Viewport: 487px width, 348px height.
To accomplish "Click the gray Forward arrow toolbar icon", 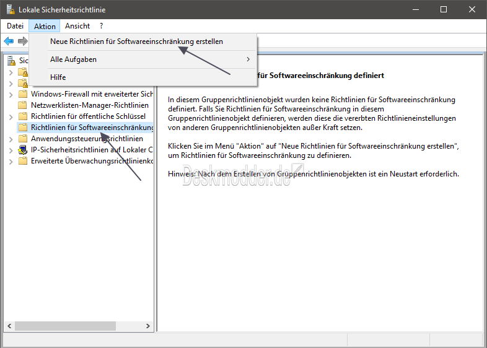I will (x=23, y=41).
